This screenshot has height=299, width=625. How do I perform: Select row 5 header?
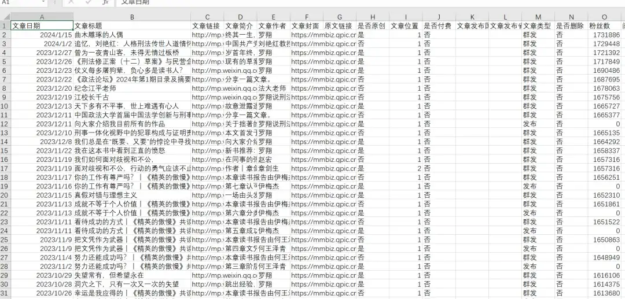5,62
